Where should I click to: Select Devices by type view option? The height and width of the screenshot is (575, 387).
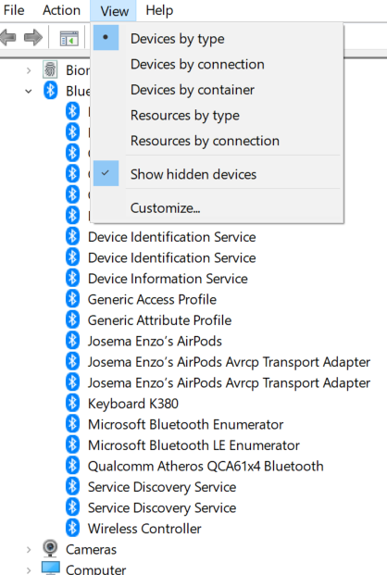click(x=217, y=38)
